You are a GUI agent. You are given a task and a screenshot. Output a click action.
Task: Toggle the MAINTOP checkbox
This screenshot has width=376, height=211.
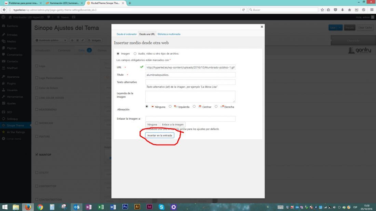[x=37, y=154]
